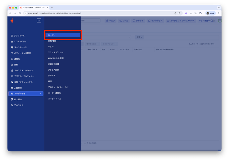Click the user avatar in top right
Image resolution: width=229 pixels, height=161 pixels.
coord(219,21)
